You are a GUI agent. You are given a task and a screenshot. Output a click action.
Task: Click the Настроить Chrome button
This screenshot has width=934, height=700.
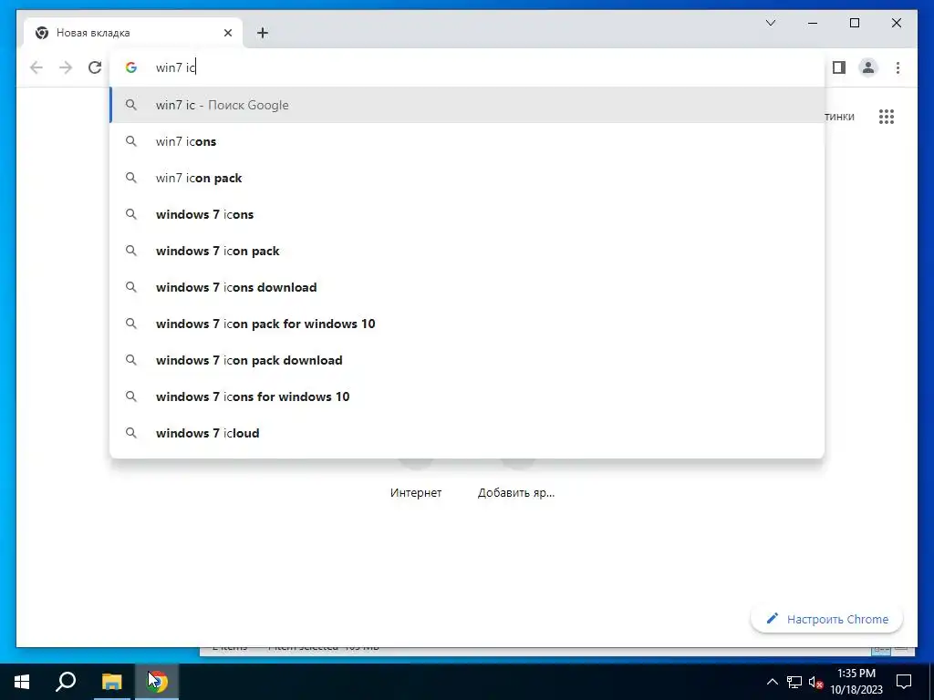[x=826, y=619]
